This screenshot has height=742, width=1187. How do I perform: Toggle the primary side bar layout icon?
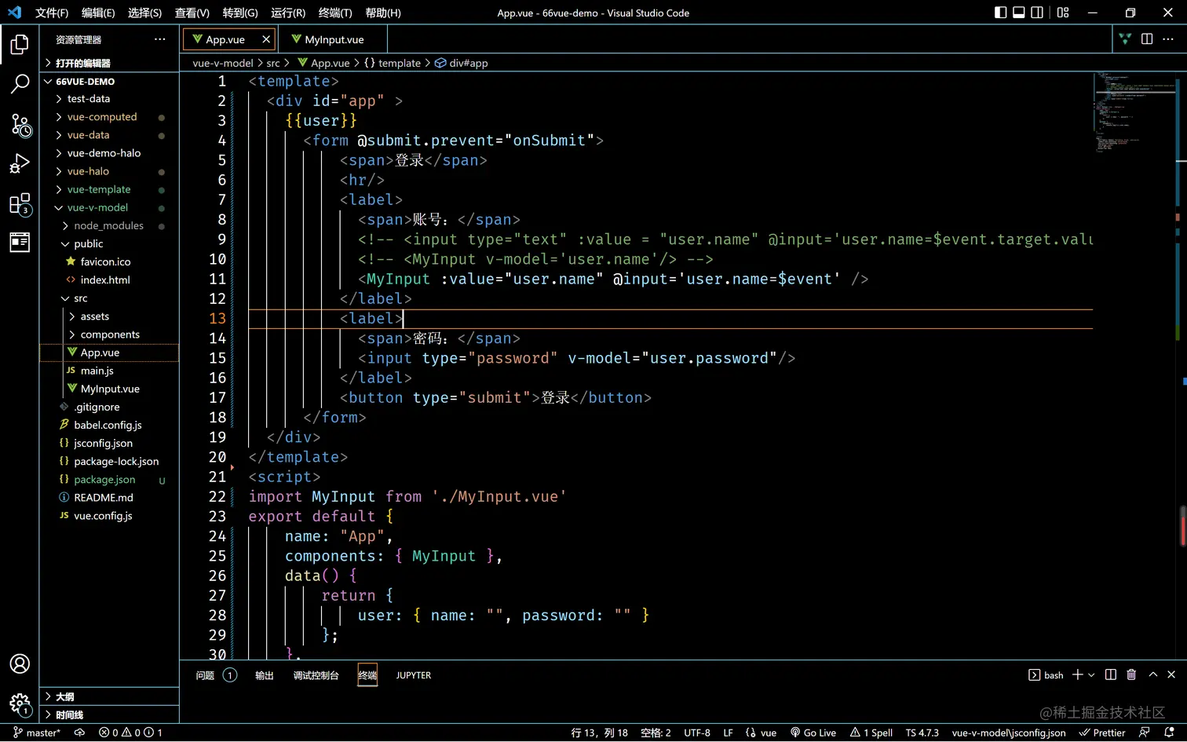(1000, 13)
